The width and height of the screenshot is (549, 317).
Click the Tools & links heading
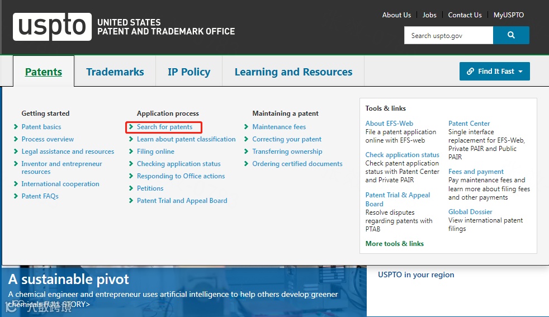pos(386,108)
